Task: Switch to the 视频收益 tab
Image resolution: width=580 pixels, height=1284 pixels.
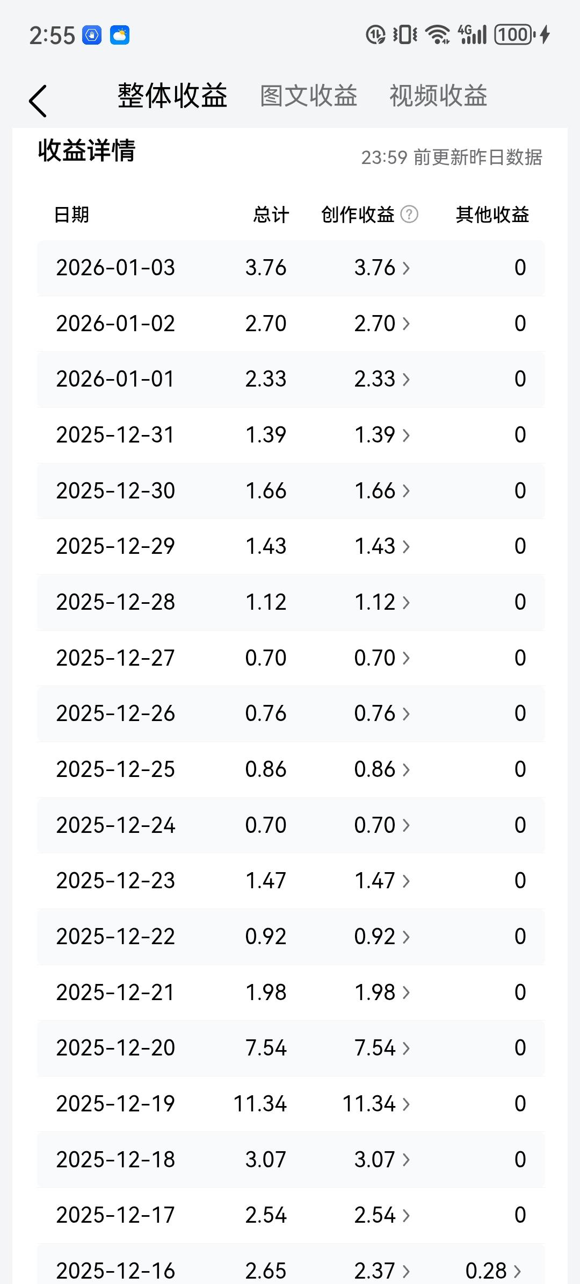Action: (438, 96)
